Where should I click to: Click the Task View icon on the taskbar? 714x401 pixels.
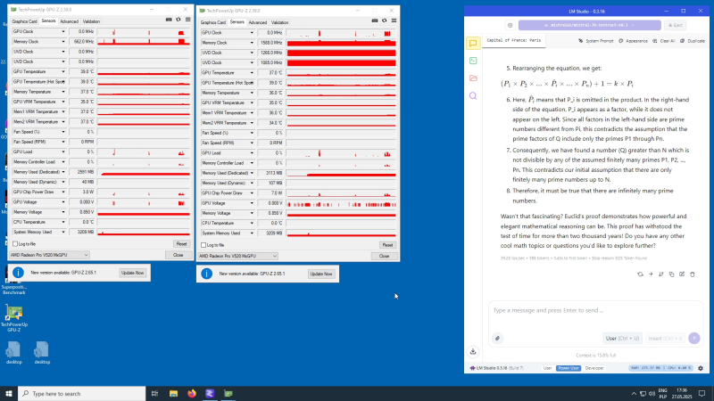tap(154, 393)
